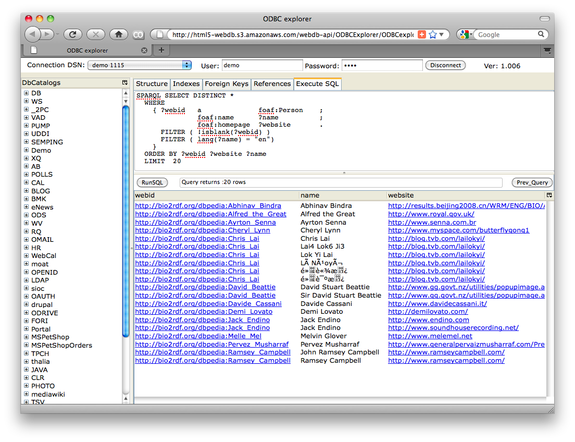This screenshot has height=442, width=575.
Task: Expand the MSPetShop catalog node
Action: click(26, 337)
